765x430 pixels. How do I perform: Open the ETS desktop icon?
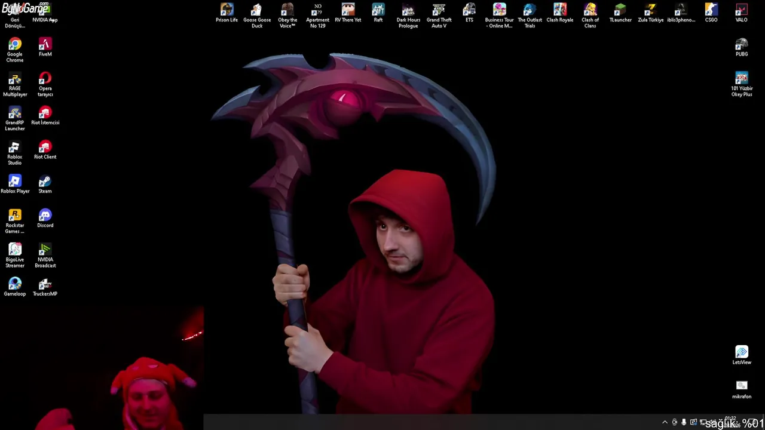[x=469, y=13]
